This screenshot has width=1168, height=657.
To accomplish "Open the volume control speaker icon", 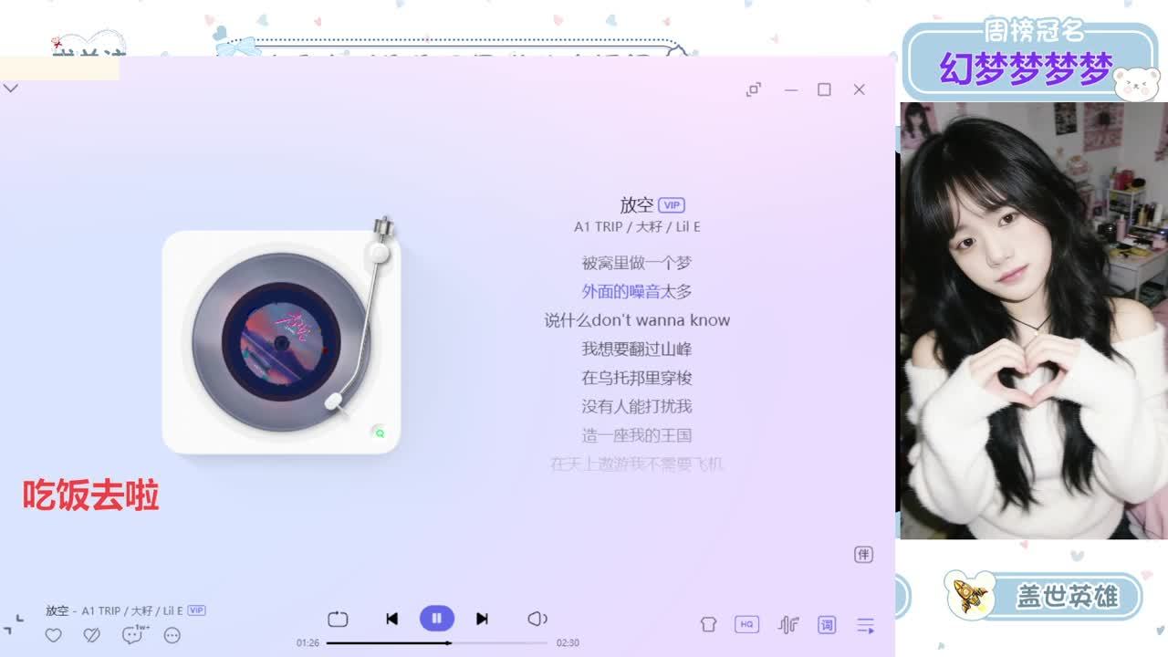I will pyautogui.click(x=537, y=619).
